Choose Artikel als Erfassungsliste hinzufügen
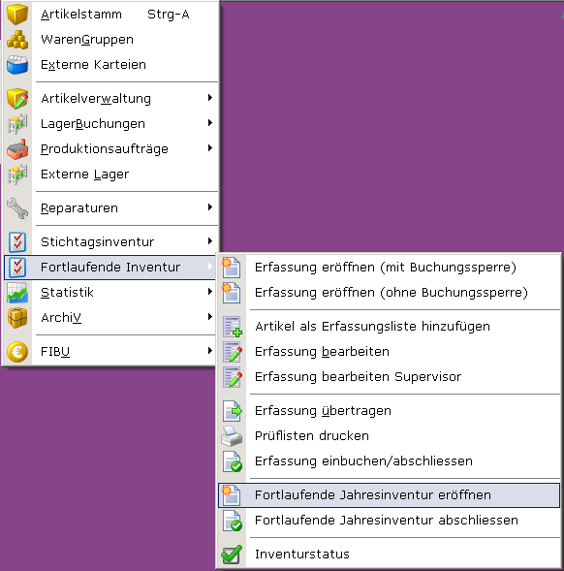The height and width of the screenshot is (571, 564). point(389,327)
